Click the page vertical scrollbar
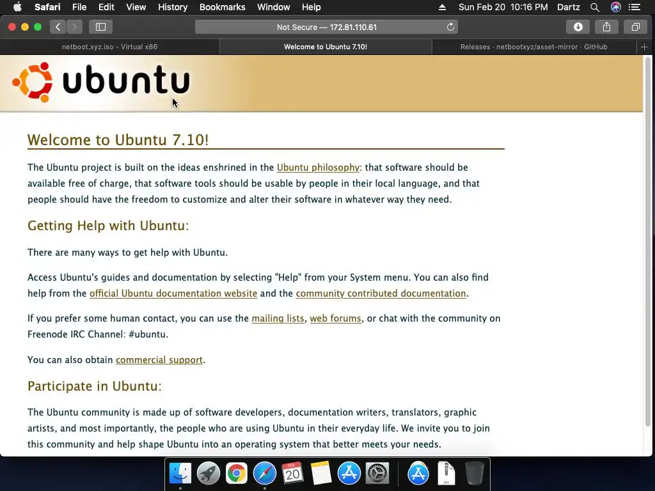 tap(648, 242)
